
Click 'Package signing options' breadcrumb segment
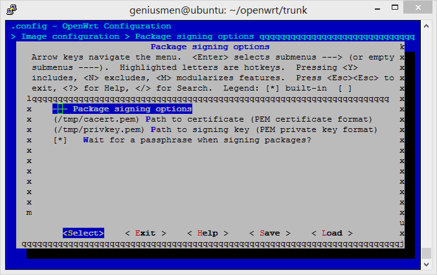pos(194,36)
